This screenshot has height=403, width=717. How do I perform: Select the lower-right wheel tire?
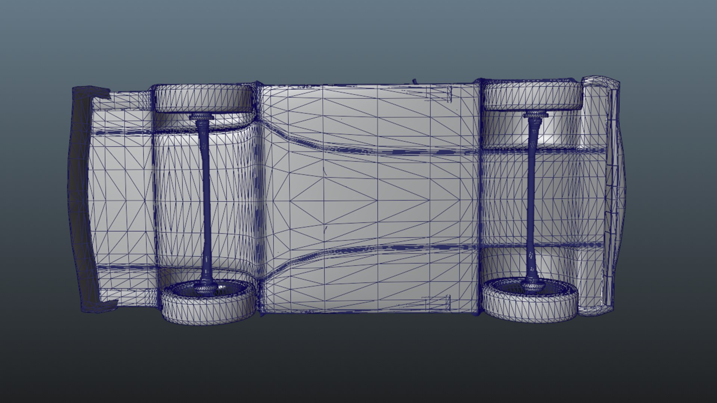click(x=530, y=300)
